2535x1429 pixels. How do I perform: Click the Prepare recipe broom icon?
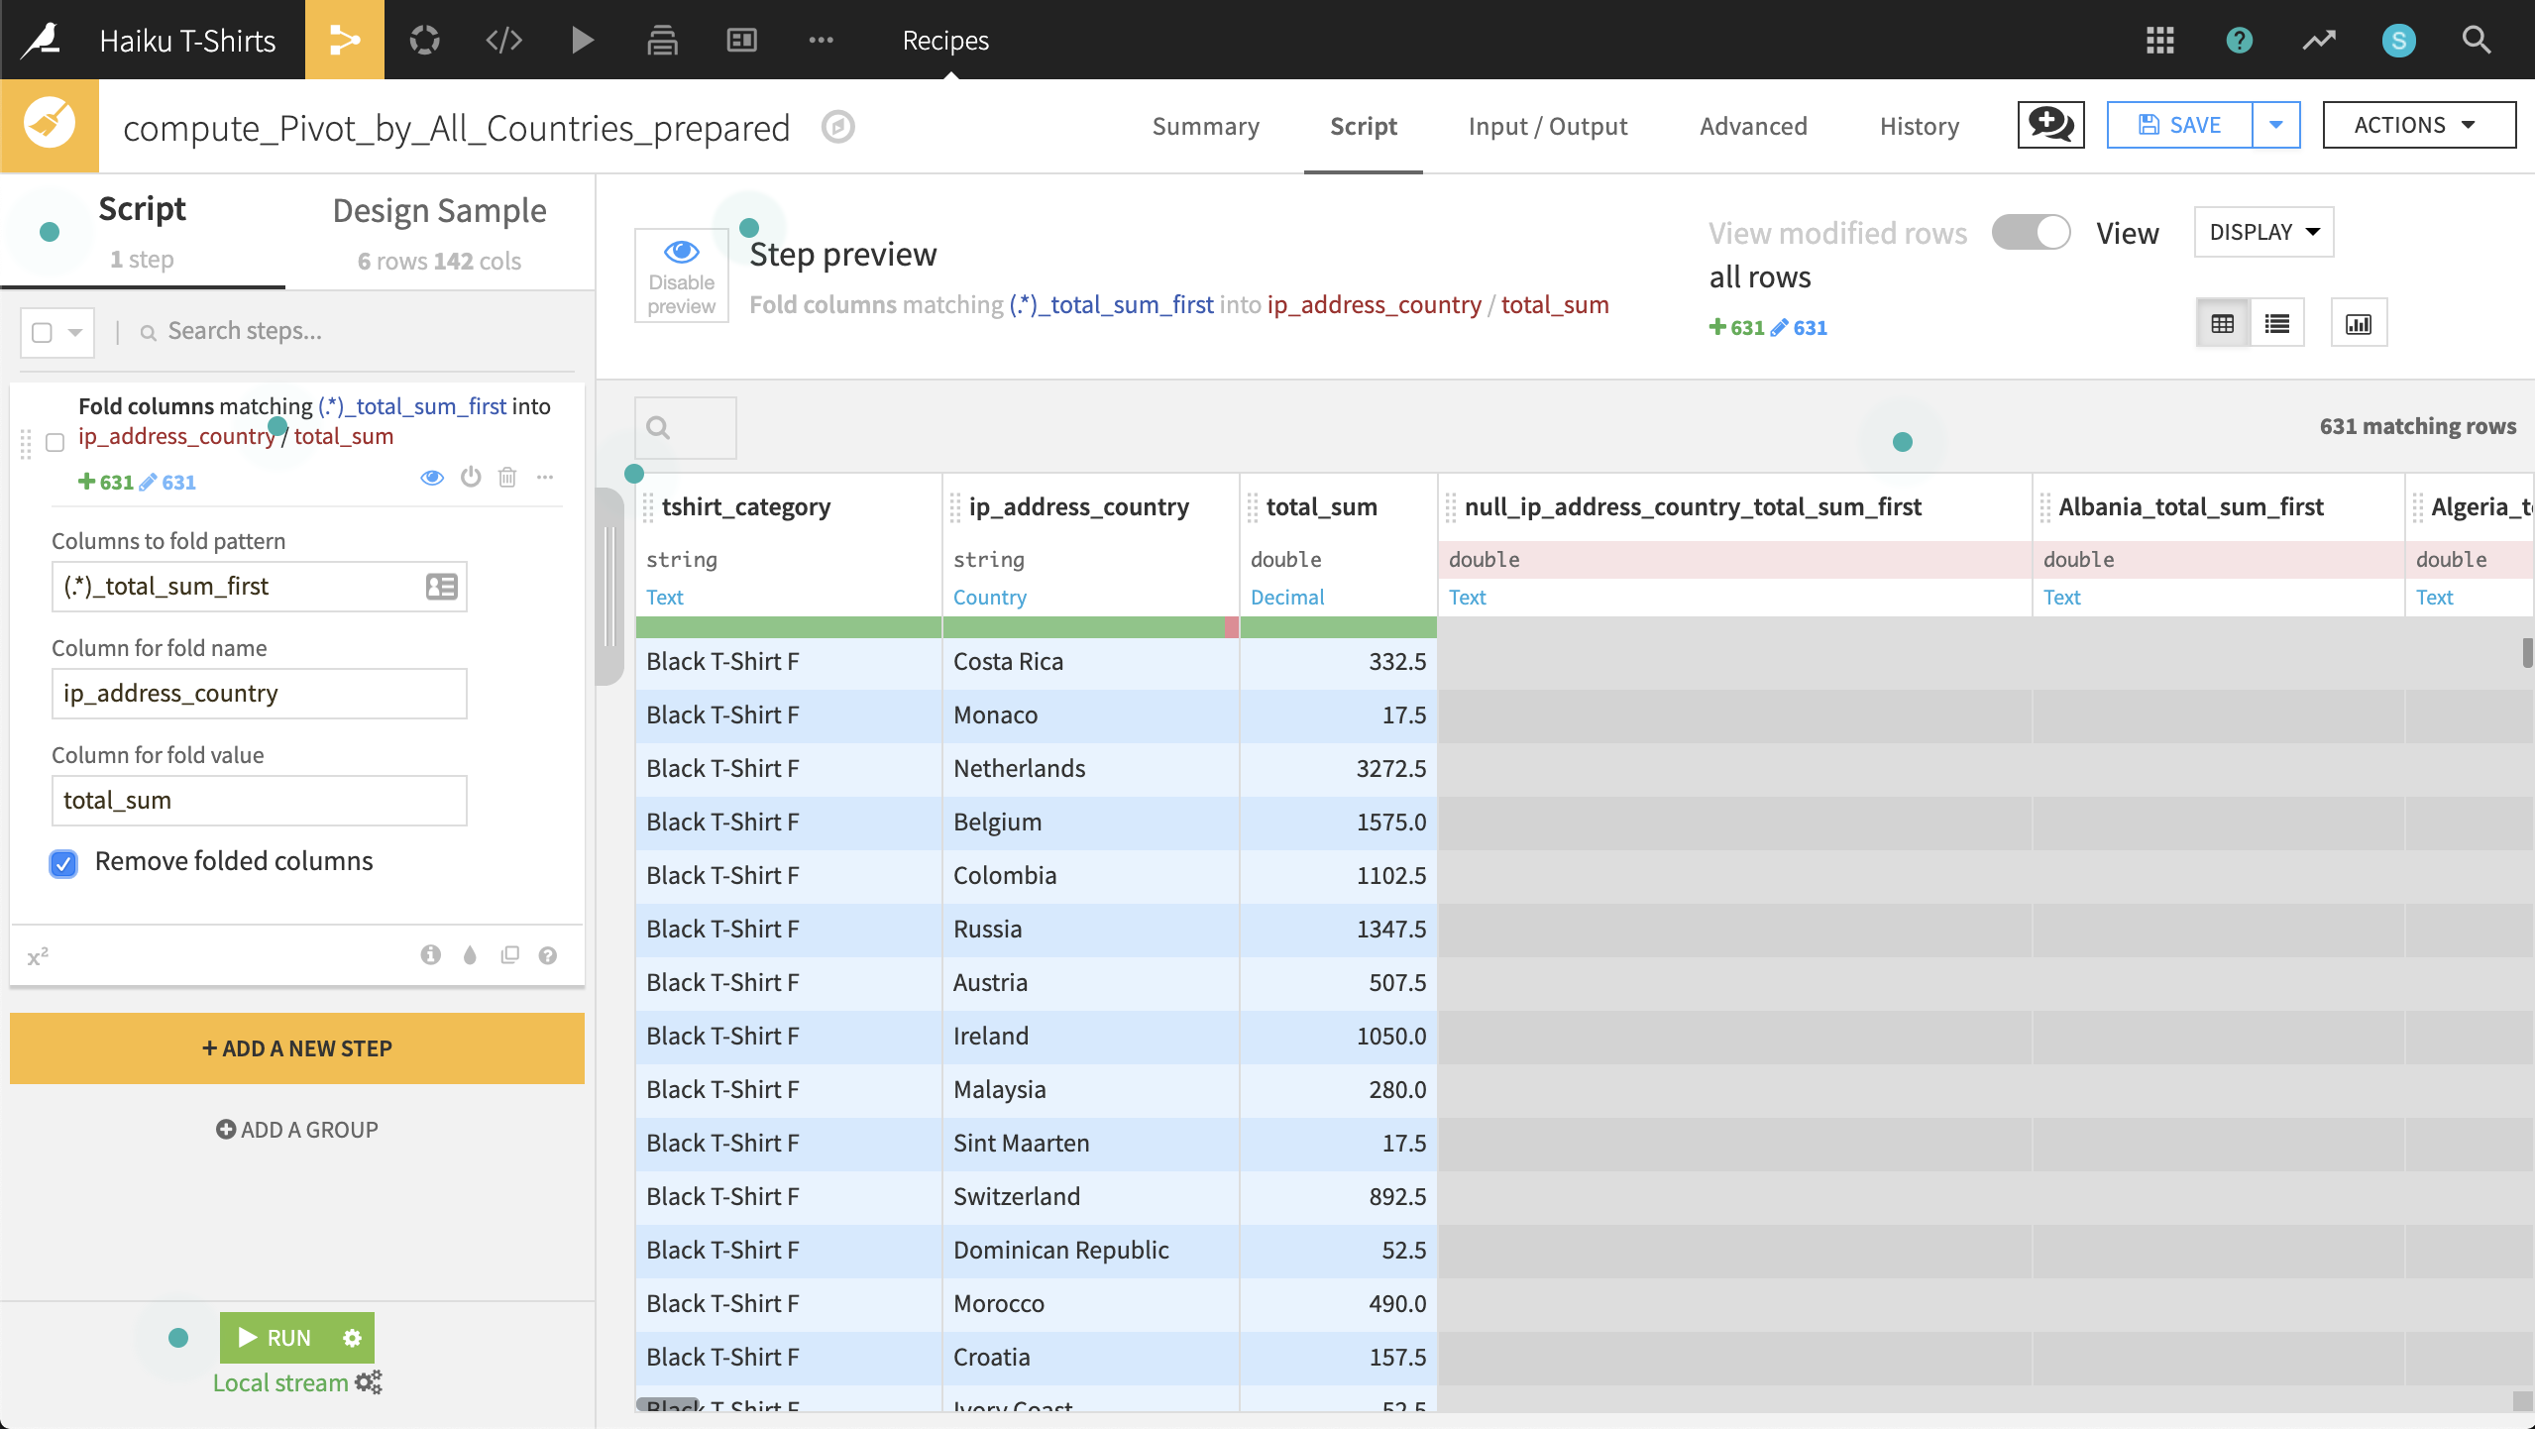[50, 125]
